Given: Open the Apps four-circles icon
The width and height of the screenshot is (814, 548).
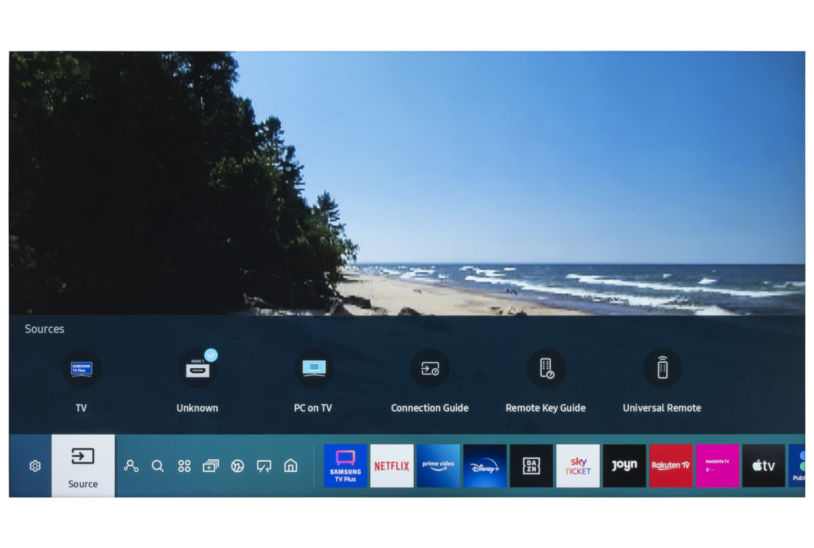Looking at the screenshot, I should tap(184, 466).
